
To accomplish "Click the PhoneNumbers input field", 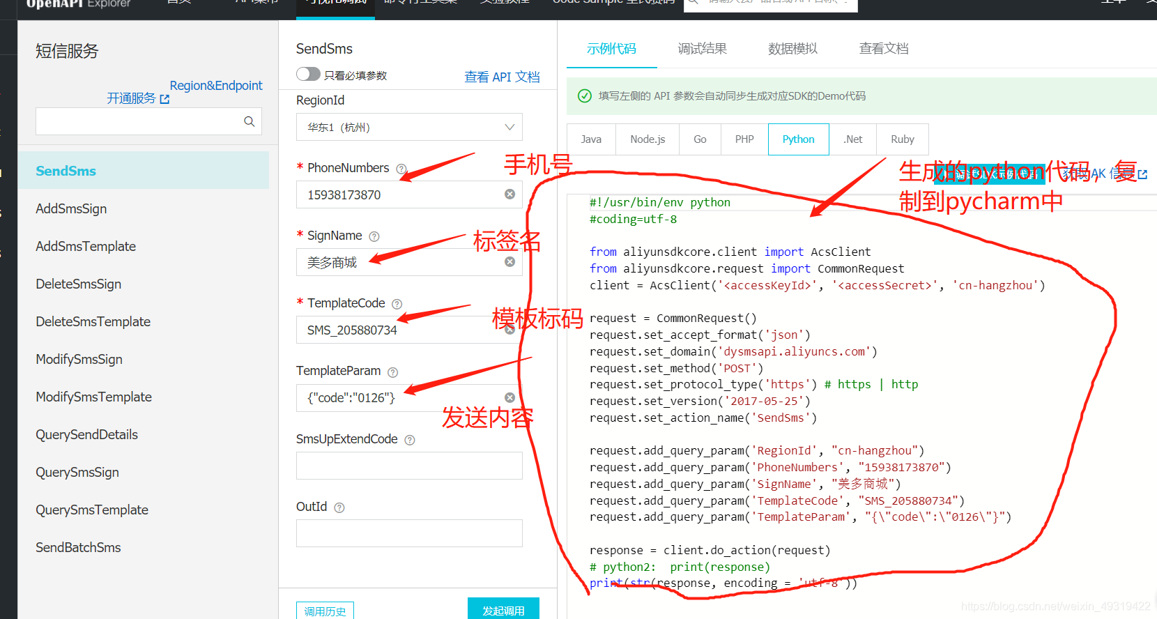I will coord(409,194).
